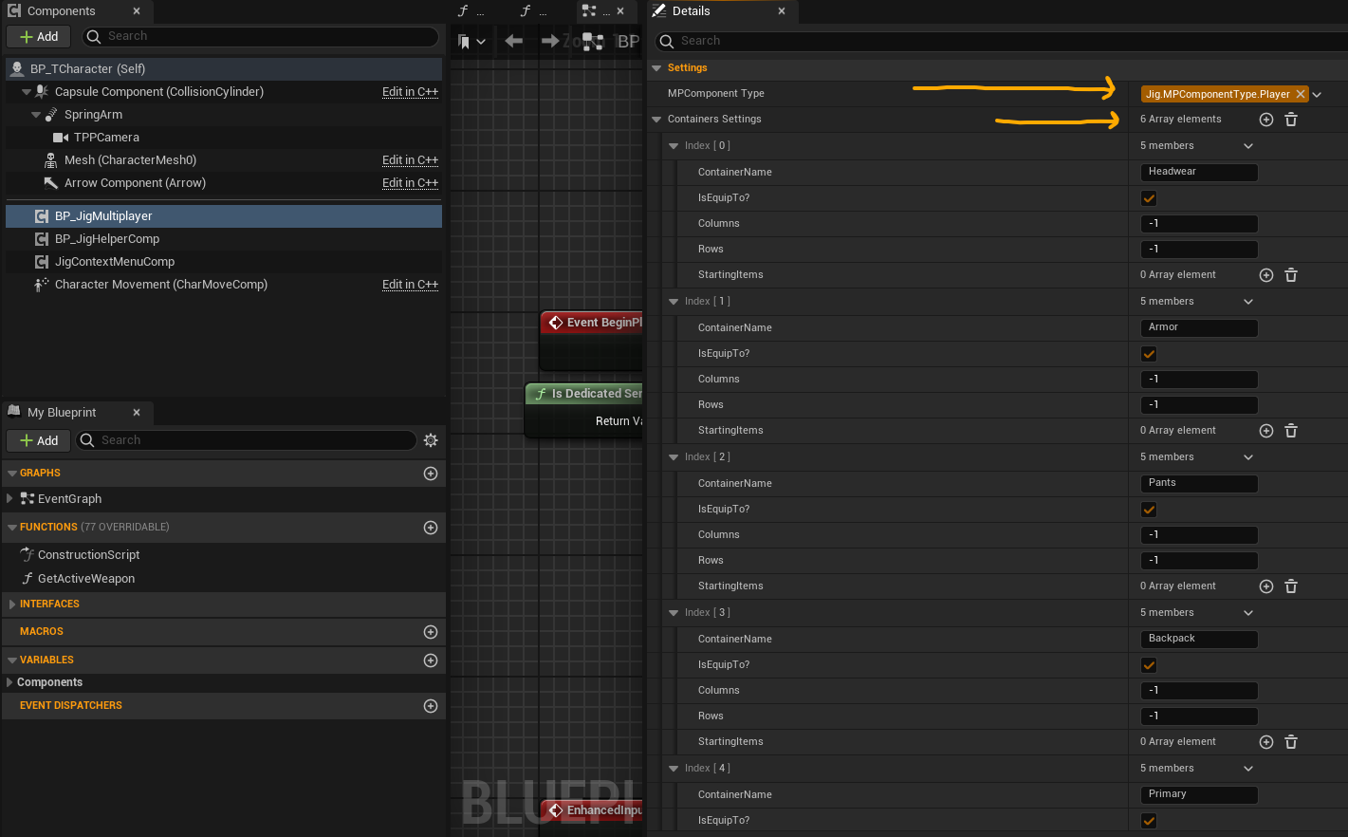
Task: Open My Blueprint settings gear
Action: coord(431,440)
